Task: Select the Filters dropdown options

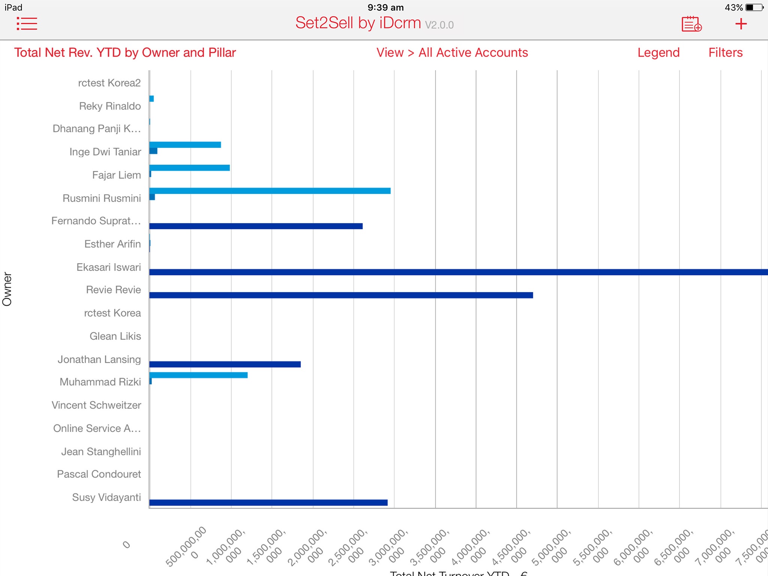Action: (726, 52)
